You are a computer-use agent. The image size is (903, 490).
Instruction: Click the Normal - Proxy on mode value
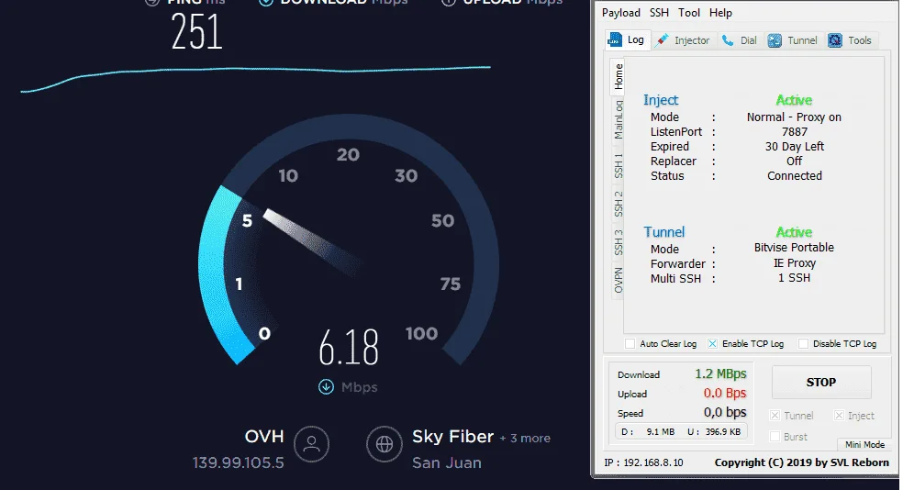point(794,117)
